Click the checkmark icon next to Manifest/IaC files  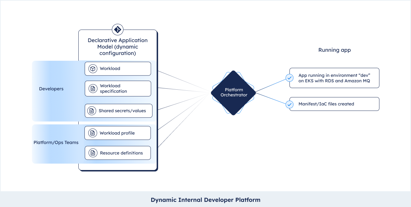click(289, 104)
